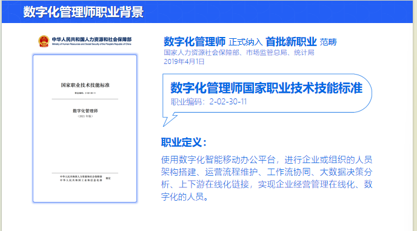Screen dimensions: 417x231
Task: Select the word 范畴
Action: (x=328, y=42)
